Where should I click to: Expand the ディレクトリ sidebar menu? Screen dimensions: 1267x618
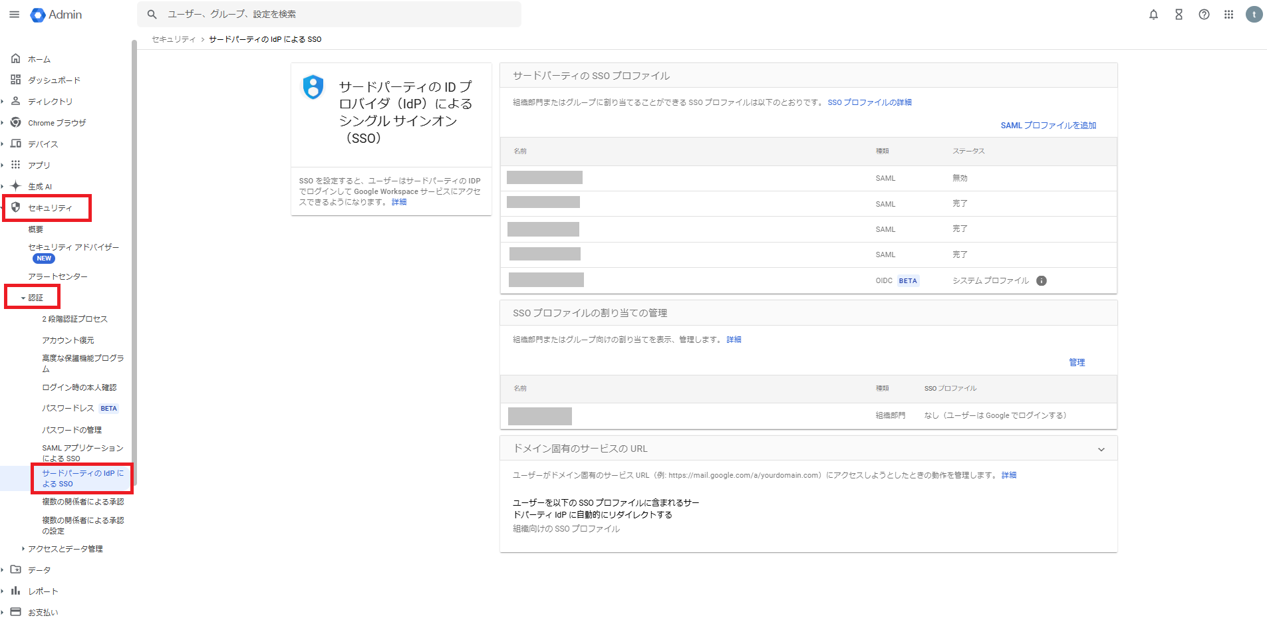[x=3, y=102]
